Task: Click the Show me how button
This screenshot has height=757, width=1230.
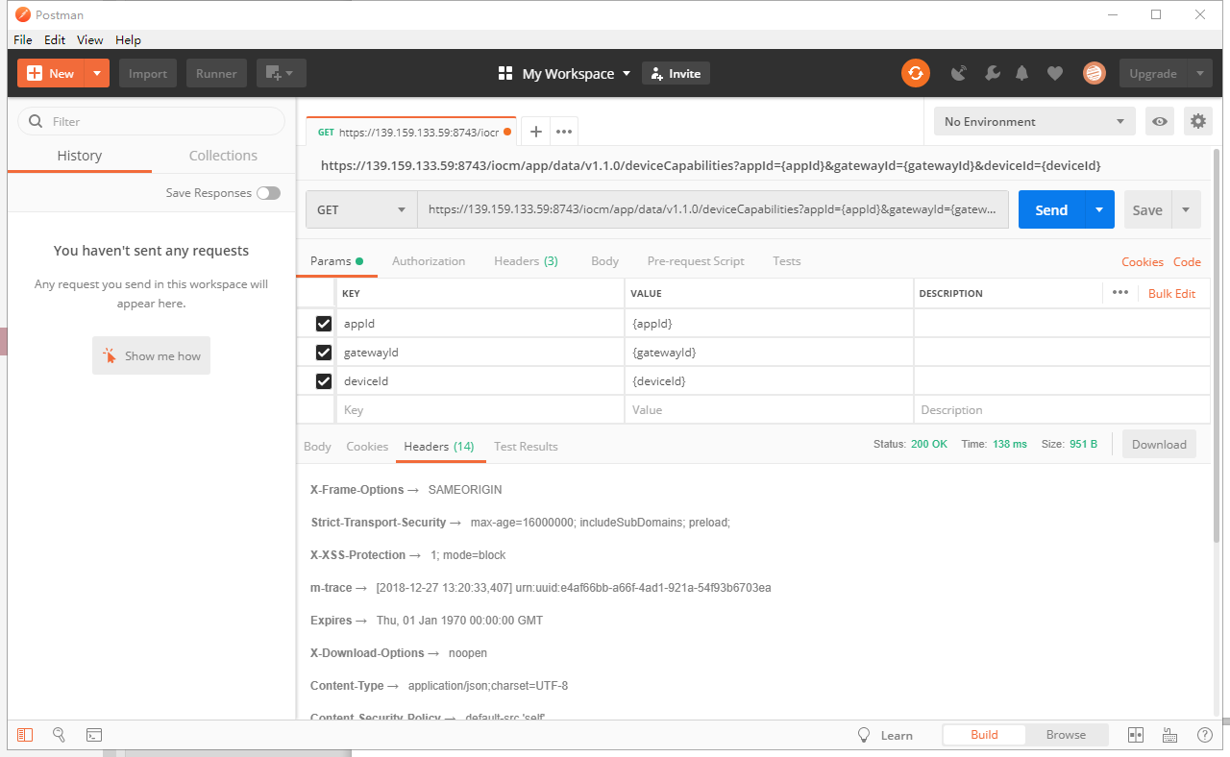Action: [151, 355]
